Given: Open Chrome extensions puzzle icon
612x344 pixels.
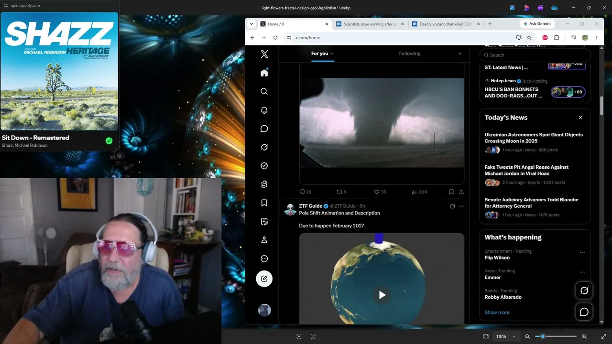Looking at the screenshot, I should pos(557,38).
